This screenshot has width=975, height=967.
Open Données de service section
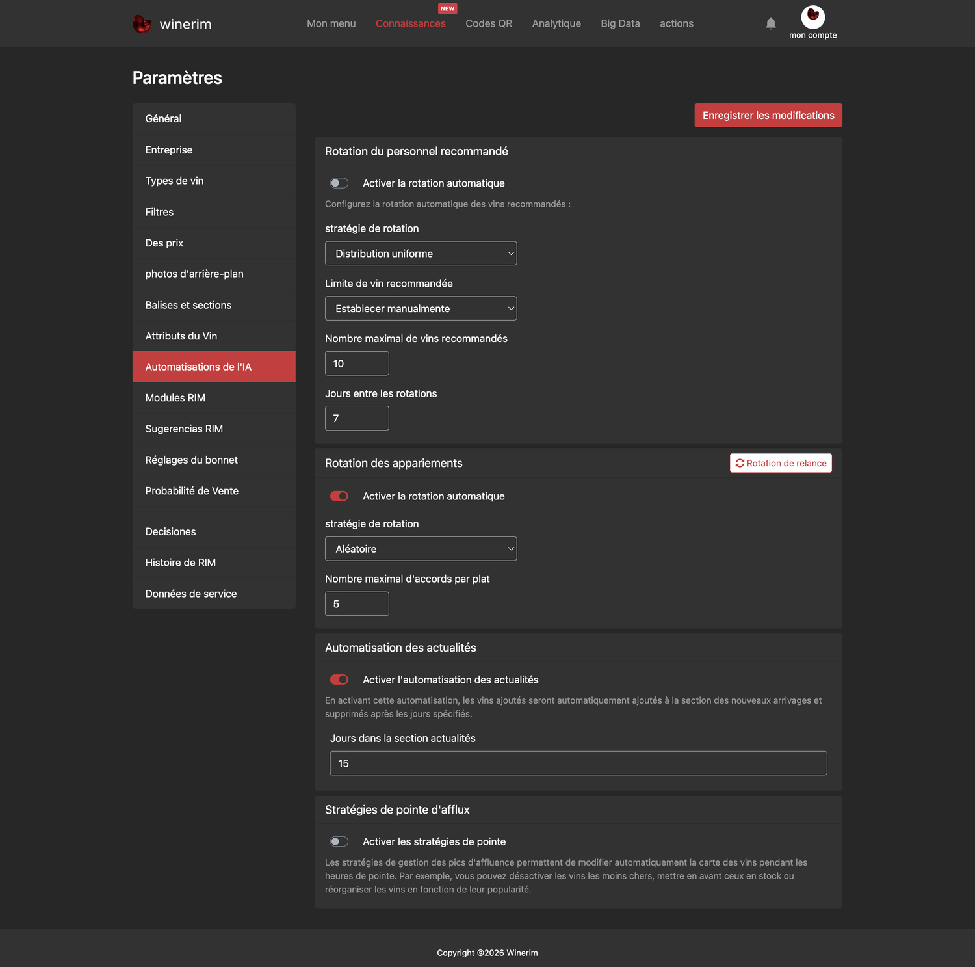[214, 594]
